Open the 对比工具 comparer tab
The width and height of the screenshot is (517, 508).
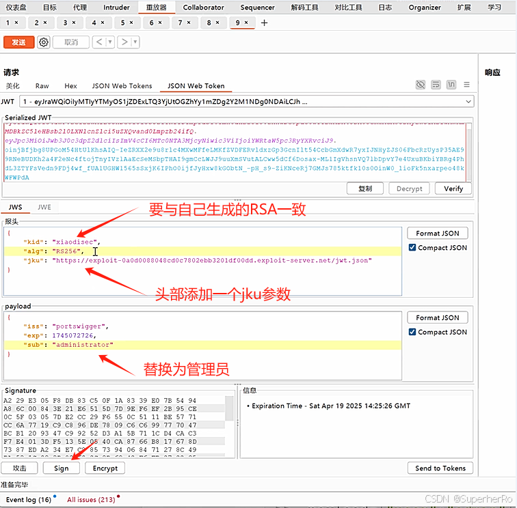click(x=348, y=8)
